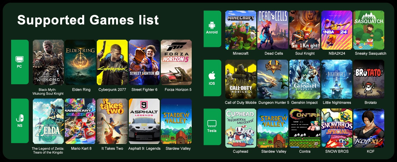Click the 'Cuphead' caption text

[241, 151]
